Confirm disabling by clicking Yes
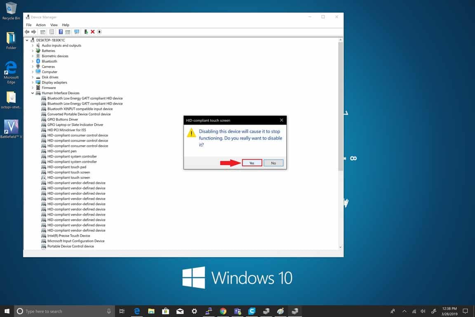Viewport: 475px width, 317px height. [252, 163]
